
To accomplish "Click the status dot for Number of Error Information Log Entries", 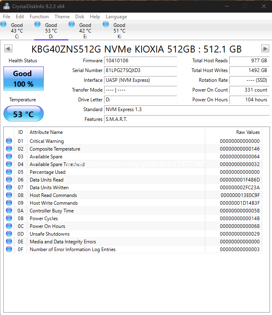I will click(9, 249).
